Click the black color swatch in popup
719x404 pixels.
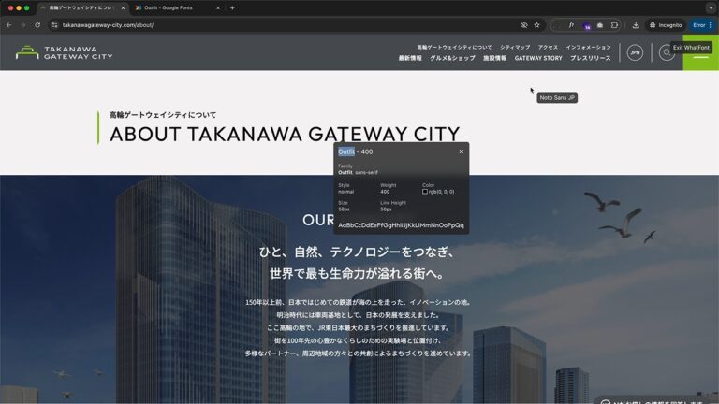(425, 192)
